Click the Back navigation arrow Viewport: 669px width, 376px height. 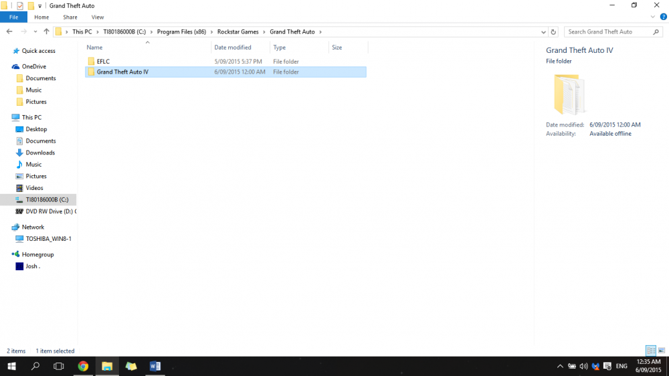(9, 31)
